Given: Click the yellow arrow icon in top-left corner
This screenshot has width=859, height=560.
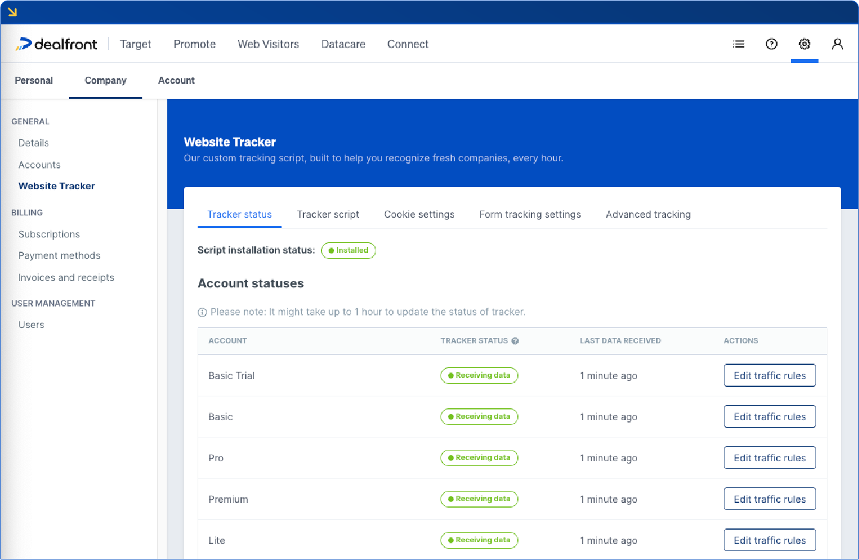Looking at the screenshot, I should [x=12, y=12].
